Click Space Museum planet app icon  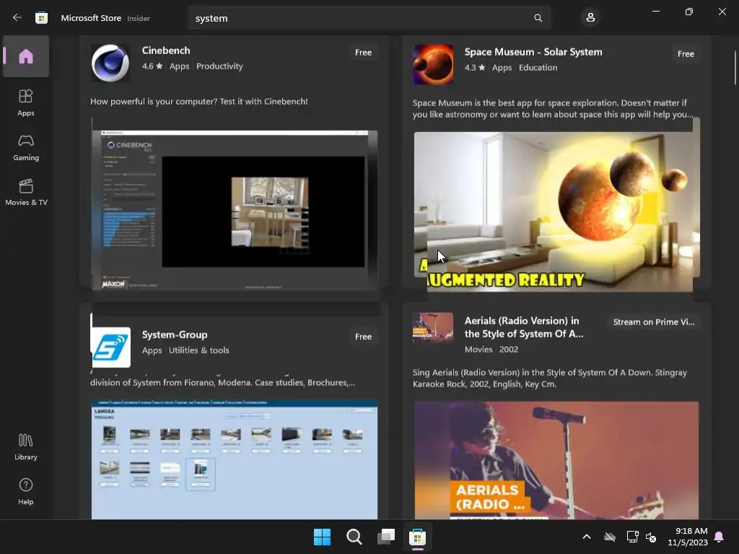coord(433,64)
